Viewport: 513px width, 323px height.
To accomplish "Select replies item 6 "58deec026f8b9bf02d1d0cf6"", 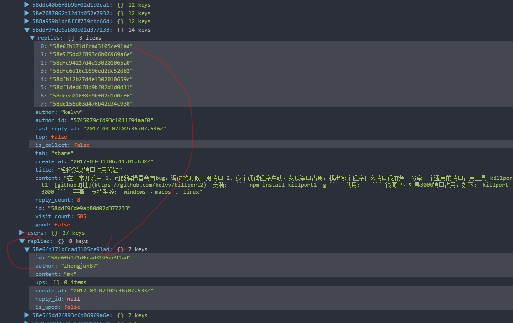I will [273, 96].
